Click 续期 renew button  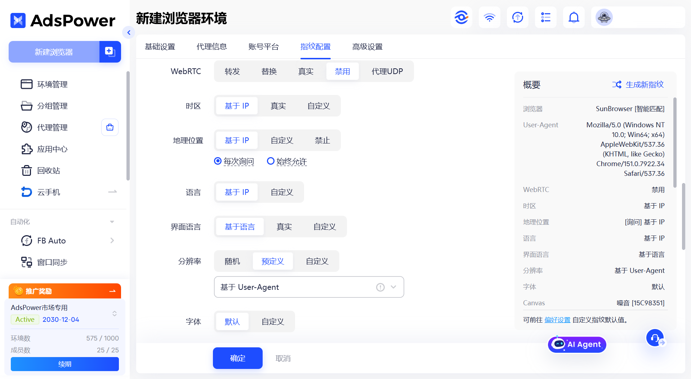(65, 364)
